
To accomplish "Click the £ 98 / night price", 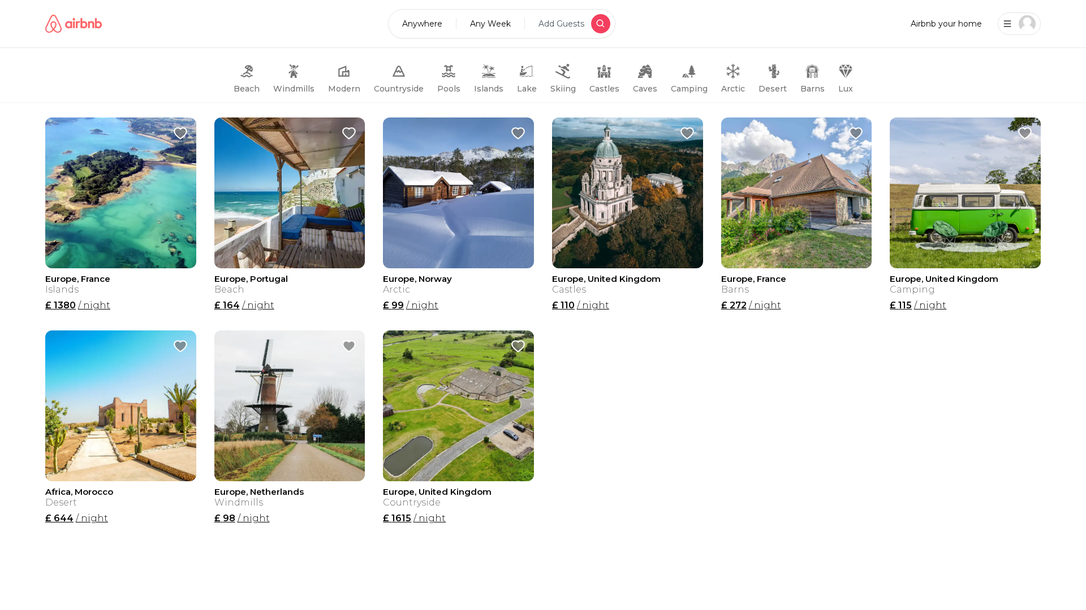I will (242, 518).
